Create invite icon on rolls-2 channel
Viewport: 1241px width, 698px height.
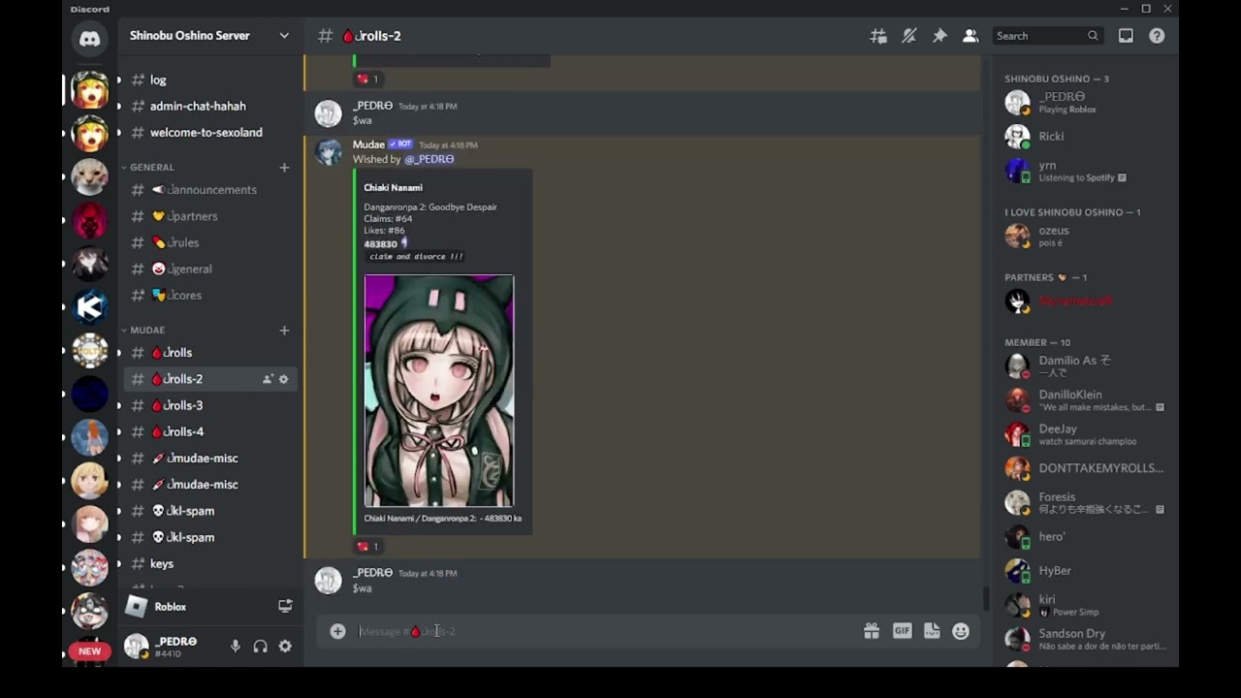click(x=268, y=379)
